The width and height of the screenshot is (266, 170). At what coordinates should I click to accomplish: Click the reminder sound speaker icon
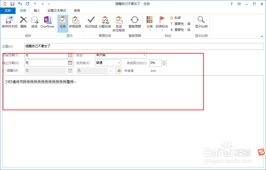[x=118, y=70]
